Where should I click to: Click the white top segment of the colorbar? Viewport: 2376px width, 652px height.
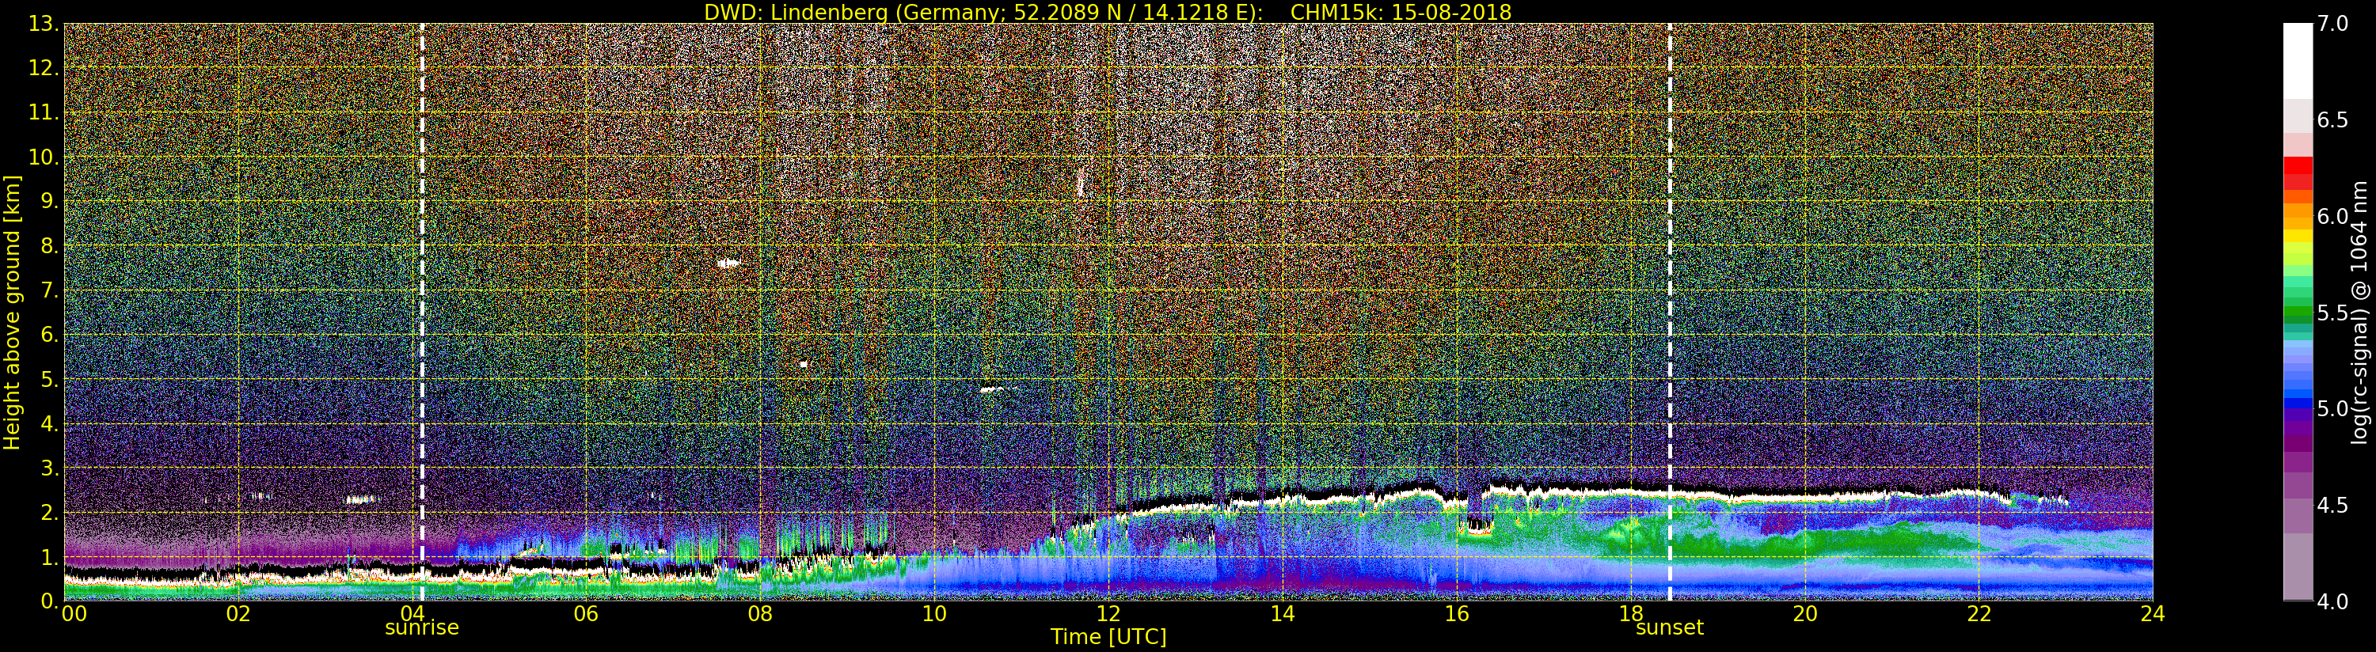[x=2298, y=60]
